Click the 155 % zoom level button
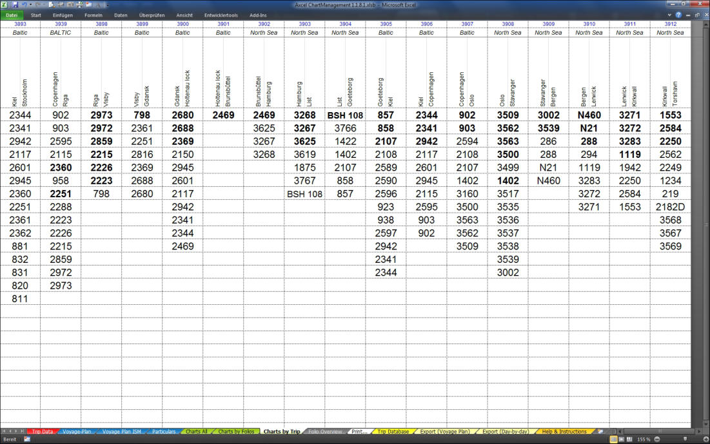The image size is (710, 444). click(644, 439)
